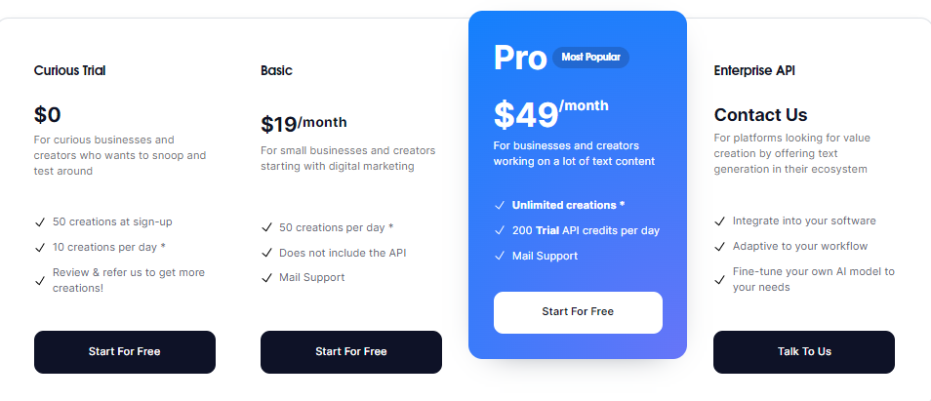Click checkmark next to Integrate into your software
The width and height of the screenshot is (931, 401).
(719, 221)
